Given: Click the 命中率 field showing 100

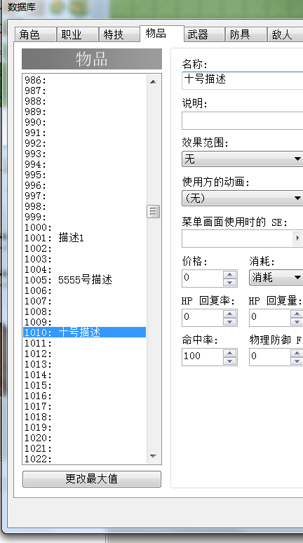Looking at the screenshot, I should tap(203, 356).
